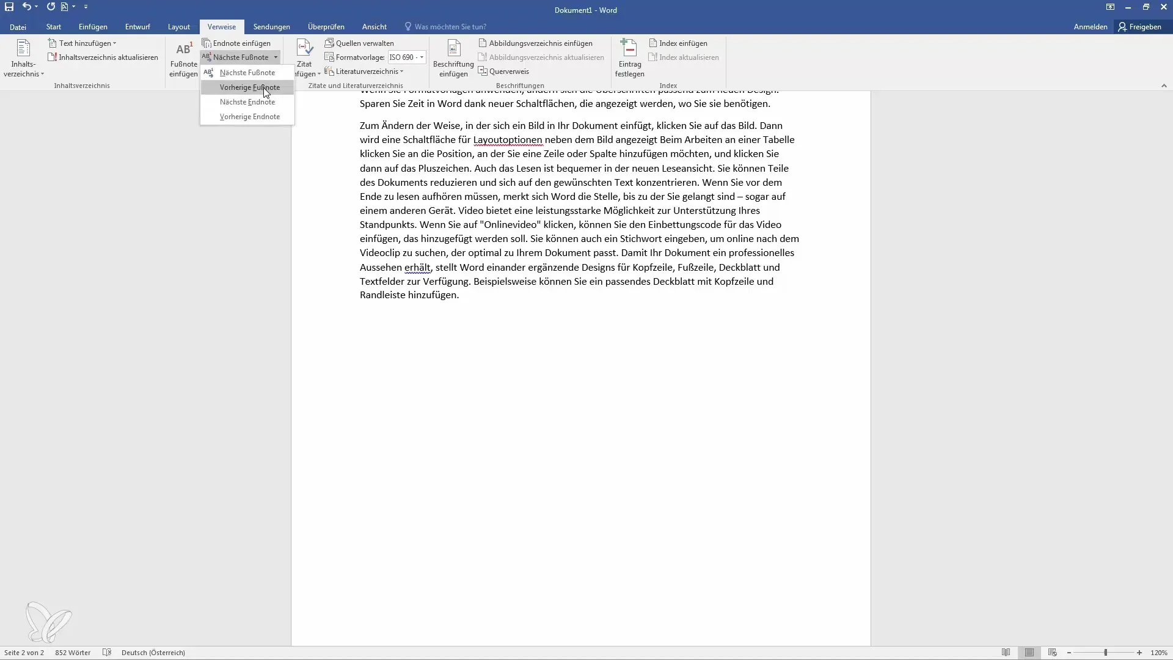The image size is (1173, 660).
Task: Switch to the Layout tab
Action: coord(179,27)
